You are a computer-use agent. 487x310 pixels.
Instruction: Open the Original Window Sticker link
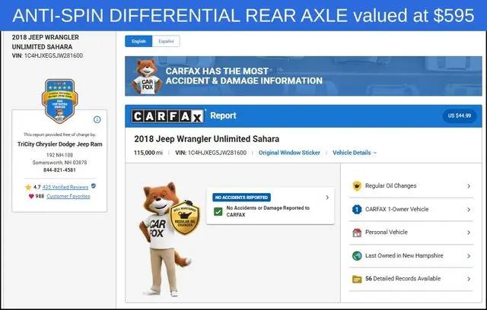click(289, 153)
